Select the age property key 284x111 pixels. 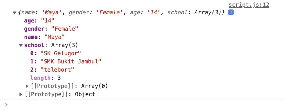pyautogui.click(x=30, y=21)
